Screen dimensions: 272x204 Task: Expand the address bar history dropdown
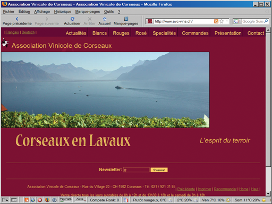click(227, 21)
